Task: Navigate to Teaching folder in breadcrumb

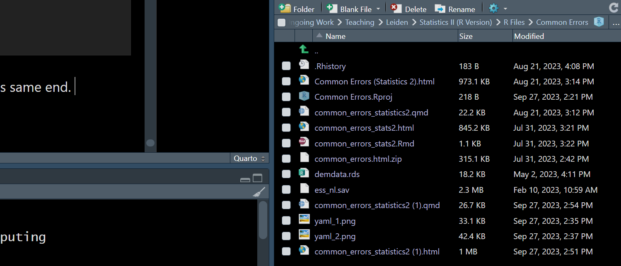Action: click(x=360, y=22)
